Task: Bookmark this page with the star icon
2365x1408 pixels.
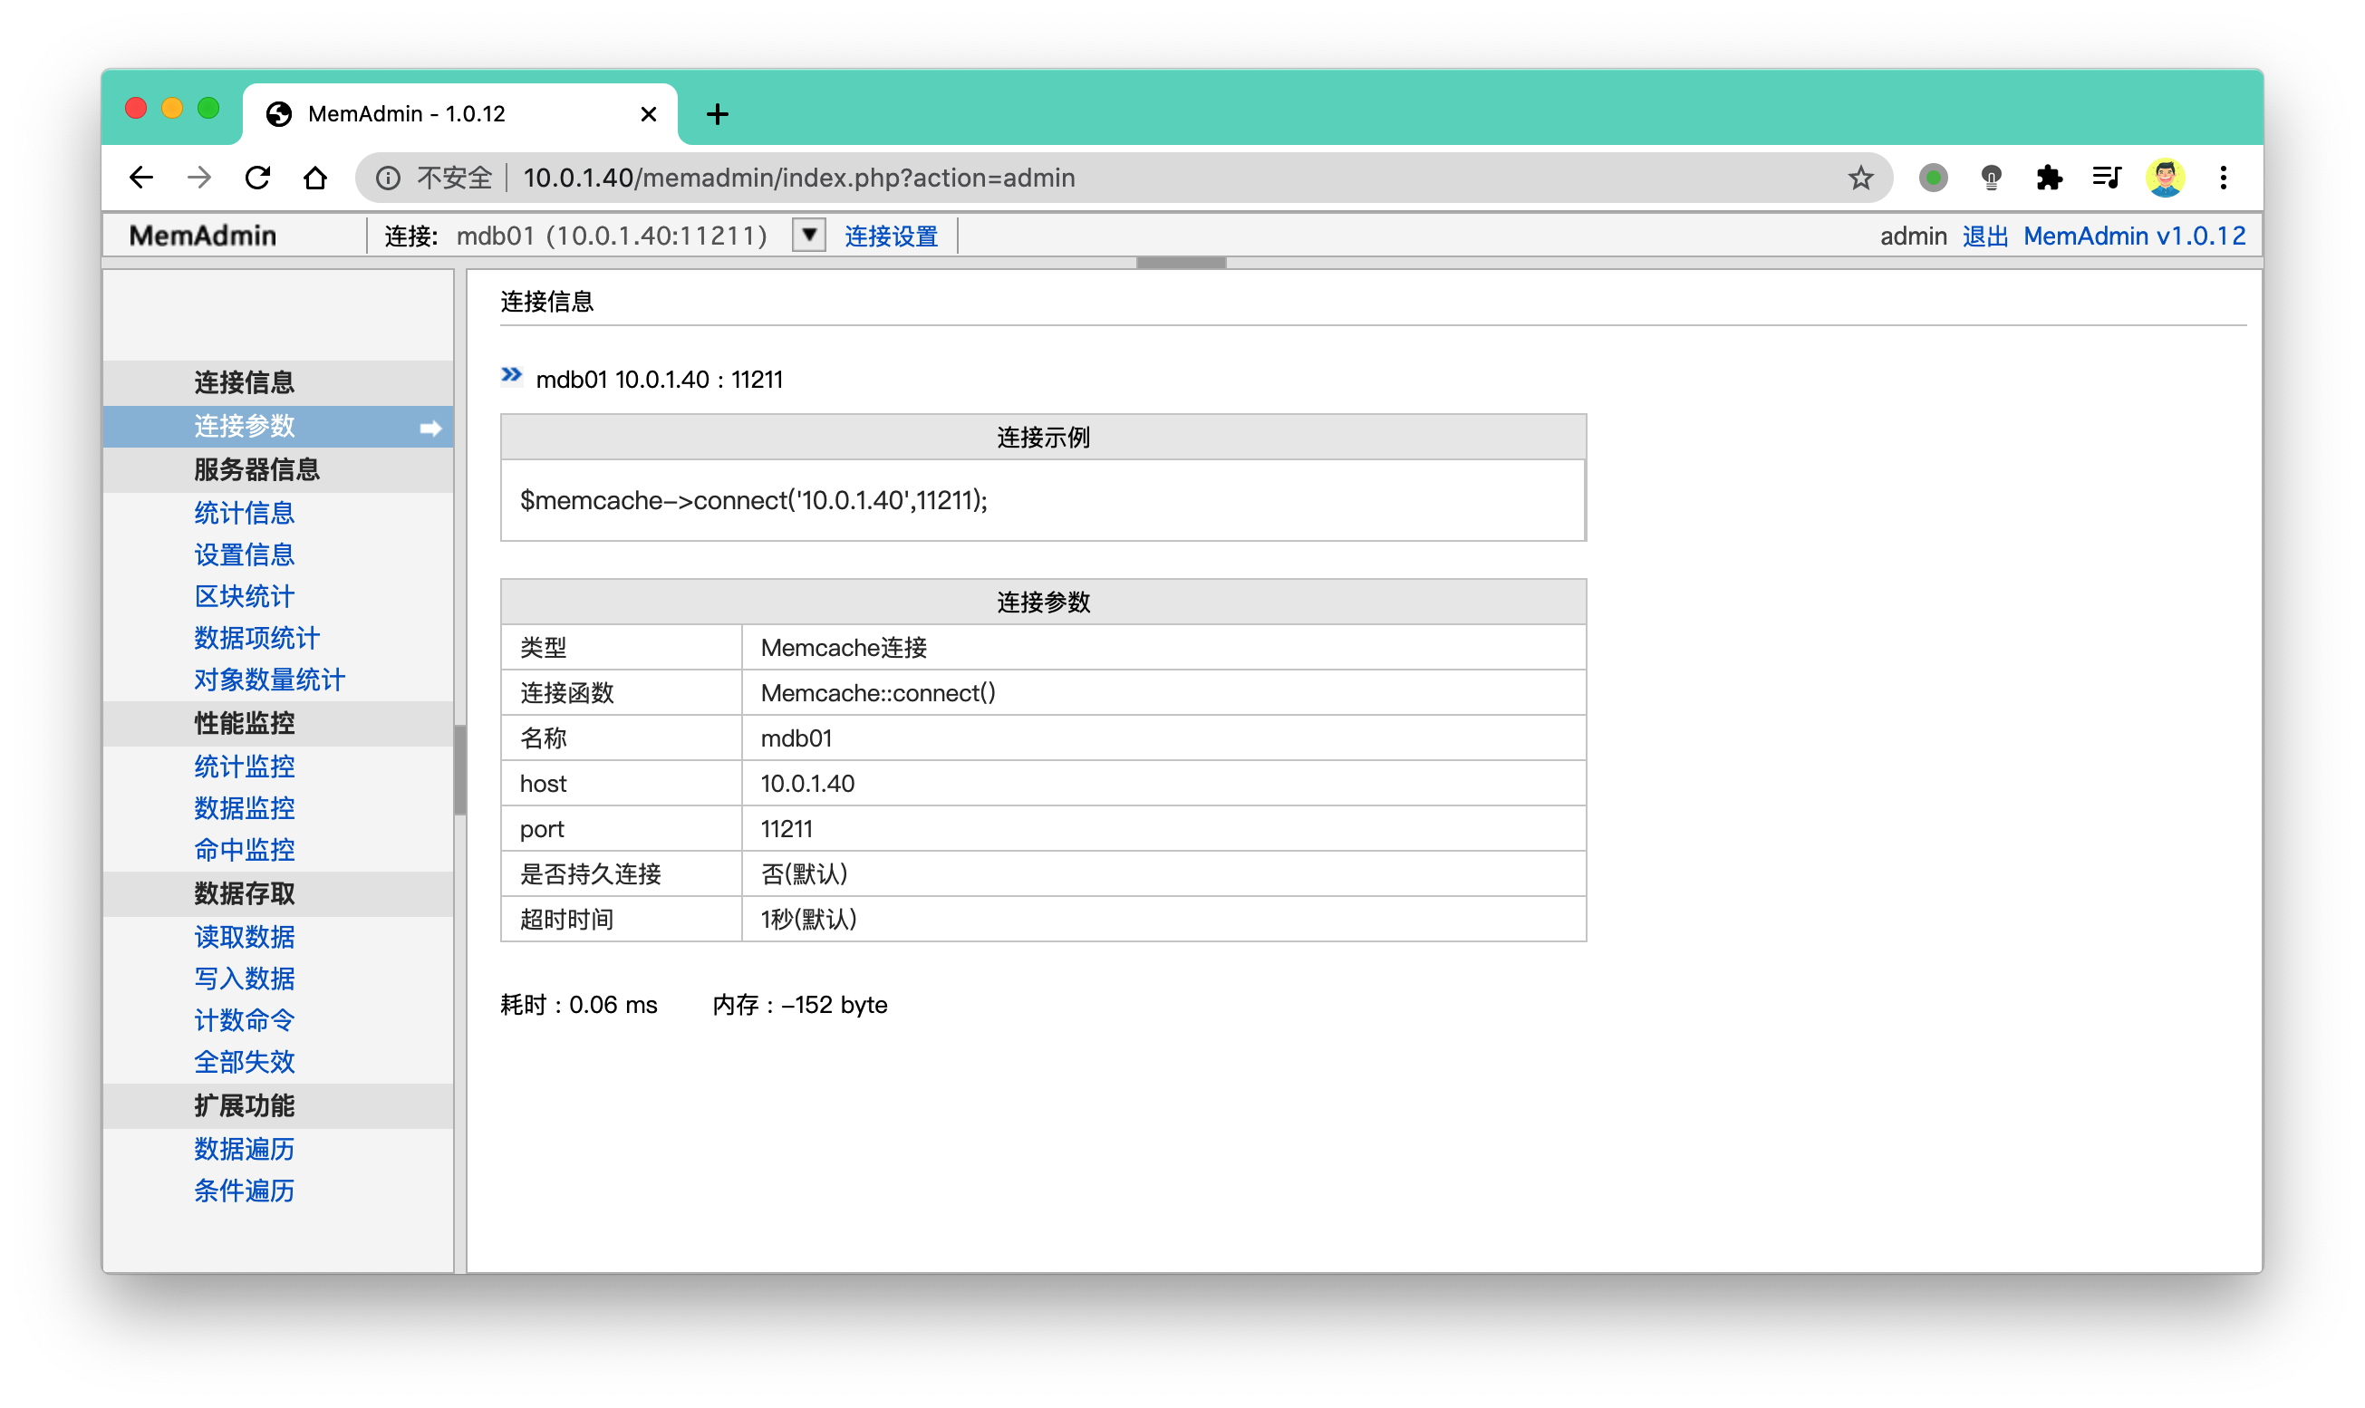Action: 1860,178
